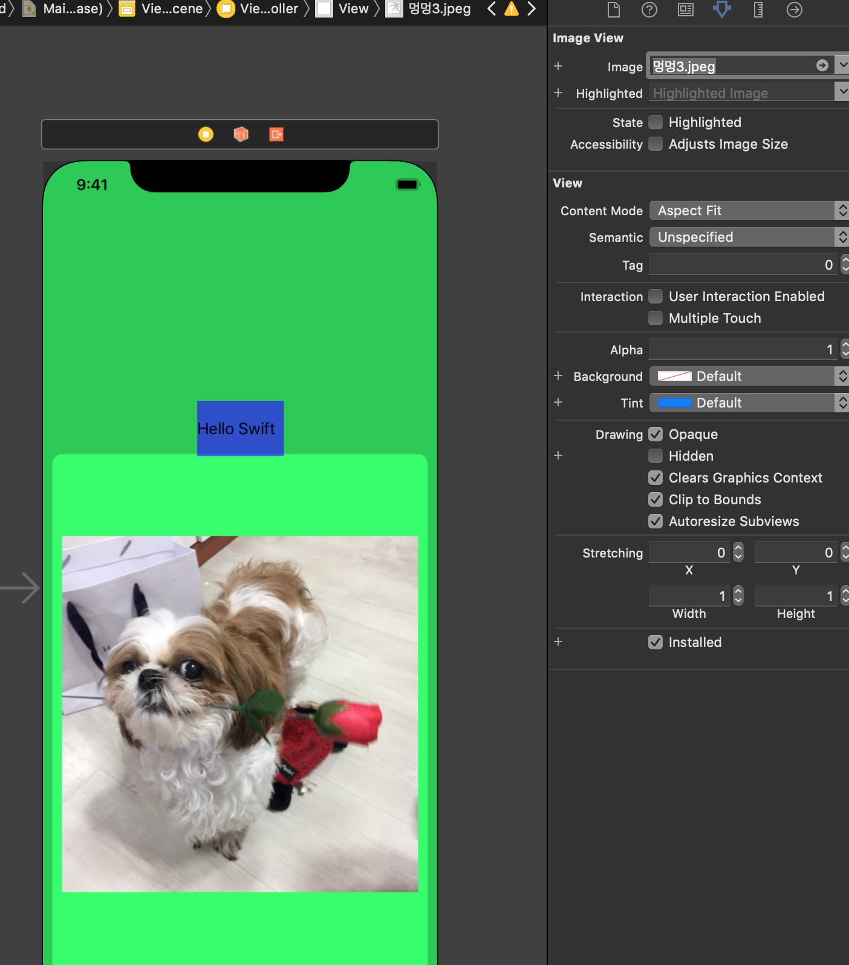This screenshot has width=849, height=965.
Task: Click the Stretching Y value field
Action: pos(796,553)
